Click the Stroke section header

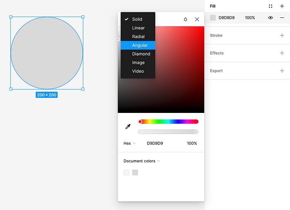[216, 35]
